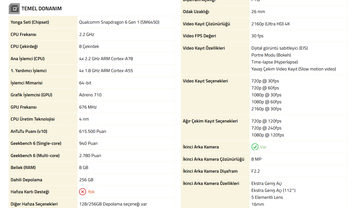Select the 5 Elementli Lens line
356x208 pixels.
click(267, 197)
